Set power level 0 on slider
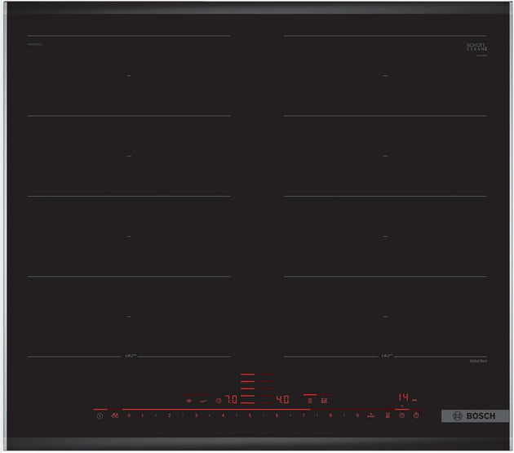The width and height of the screenshot is (514, 453). pyautogui.click(x=129, y=416)
